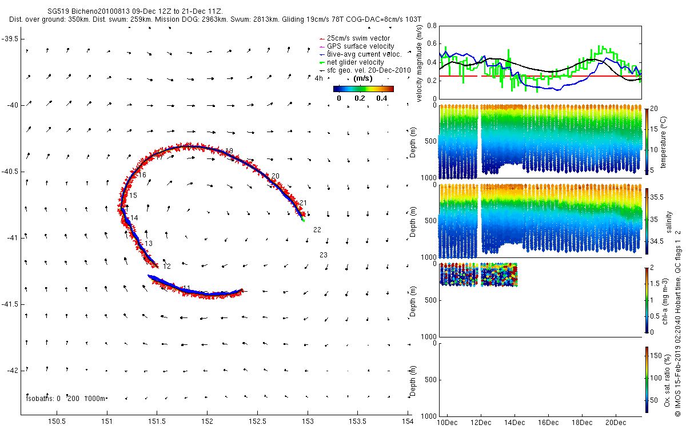
Task: Click the 16Dec date tick label
Action: 548,423
